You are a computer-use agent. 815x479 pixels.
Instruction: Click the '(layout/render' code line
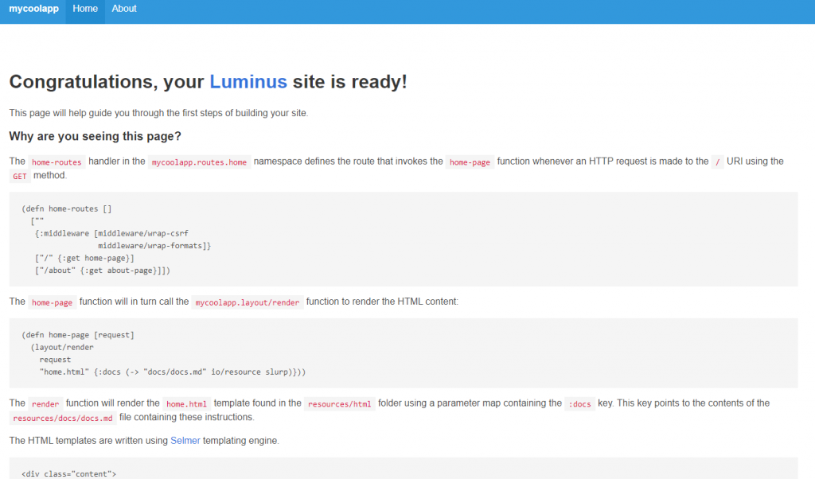click(62, 348)
